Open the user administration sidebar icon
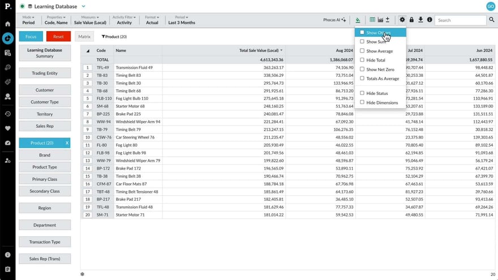Image resolution: width=498 pixels, height=280 pixels. pyautogui.click(x=7, y=161)
